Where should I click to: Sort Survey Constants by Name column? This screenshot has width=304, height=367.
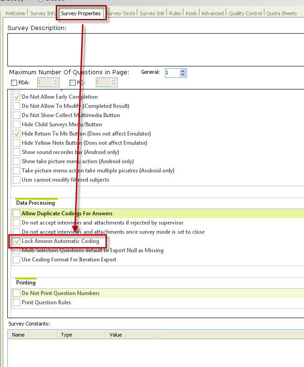[x=32, y=335]
